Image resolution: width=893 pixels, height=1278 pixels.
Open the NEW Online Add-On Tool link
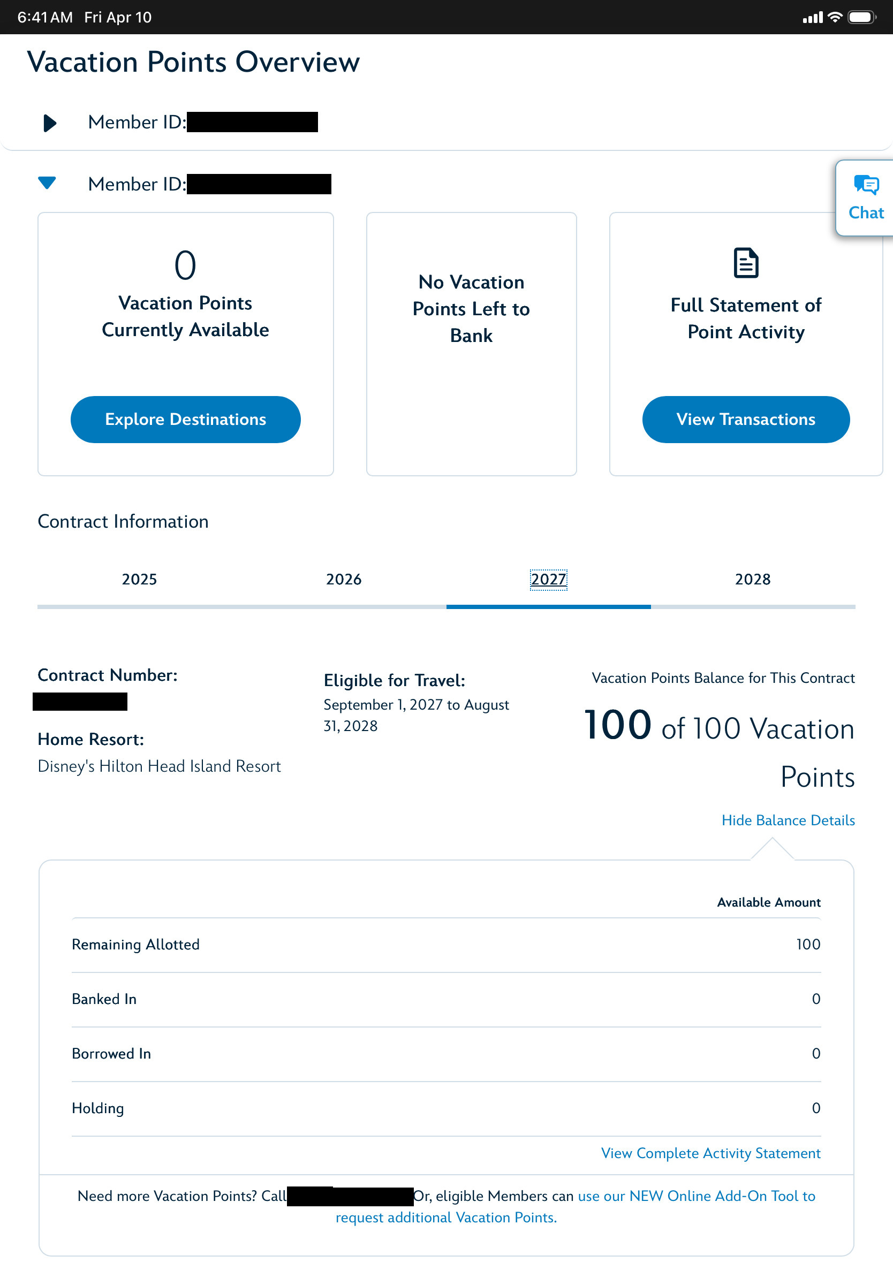tap(696, 1196)
